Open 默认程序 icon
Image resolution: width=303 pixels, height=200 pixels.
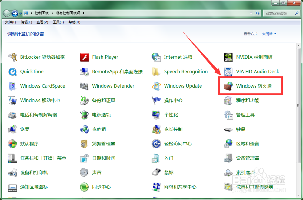(x=12, y=144)
